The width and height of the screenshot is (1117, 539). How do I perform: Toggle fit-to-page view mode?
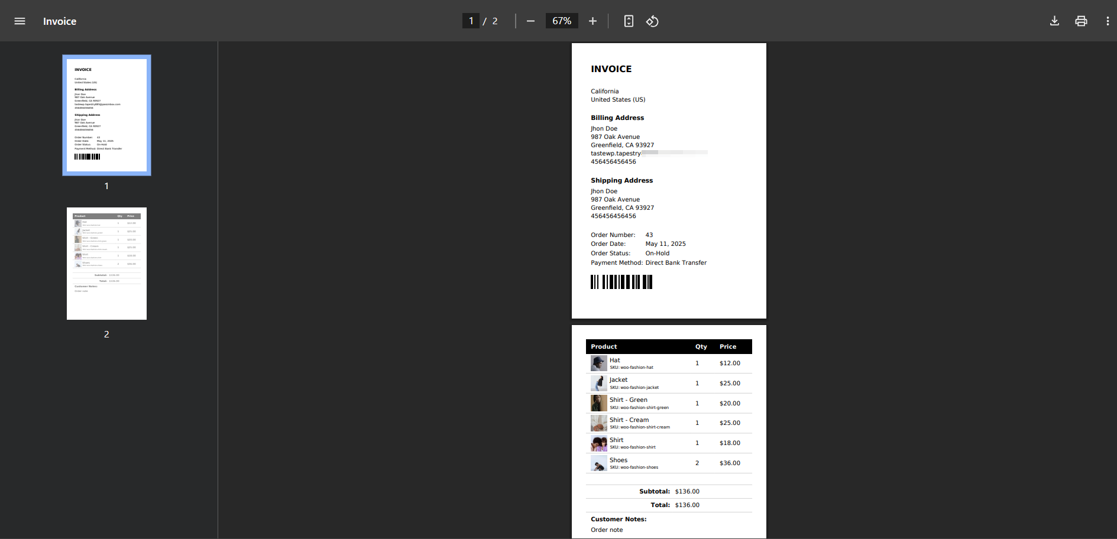click(x=628, y=21)
